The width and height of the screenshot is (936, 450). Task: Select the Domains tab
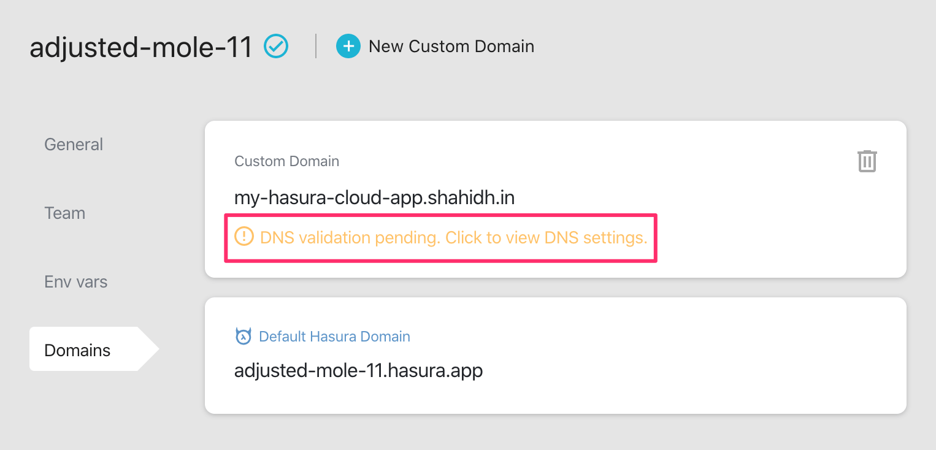tap(77, 351)
